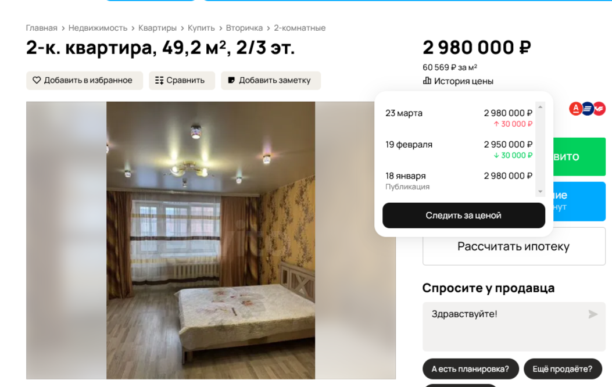Click the send arrow in message field
The image size is (612, 387).
coord(593,314)
